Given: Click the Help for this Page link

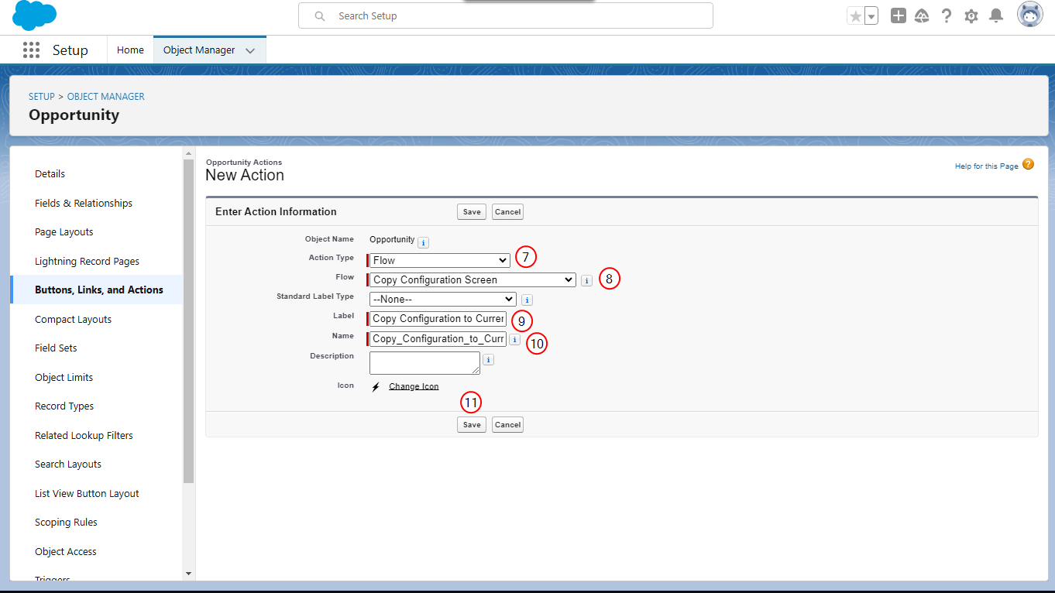Looking at the screenshot, I should (986, 166).
